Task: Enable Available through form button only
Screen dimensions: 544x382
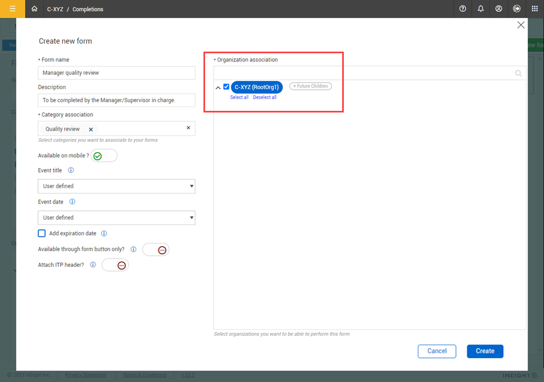Action: 156,249
